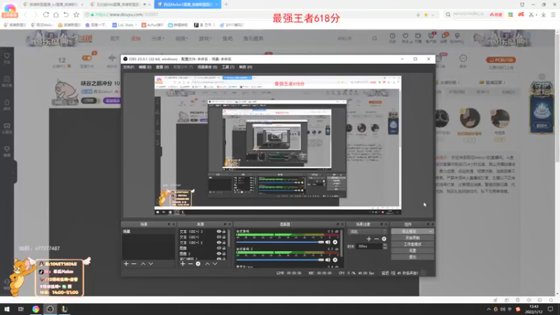Viewport: 560px width, 315px height.
Task: Open Douyu 分类 navigation dropdown
Action: 158,38
